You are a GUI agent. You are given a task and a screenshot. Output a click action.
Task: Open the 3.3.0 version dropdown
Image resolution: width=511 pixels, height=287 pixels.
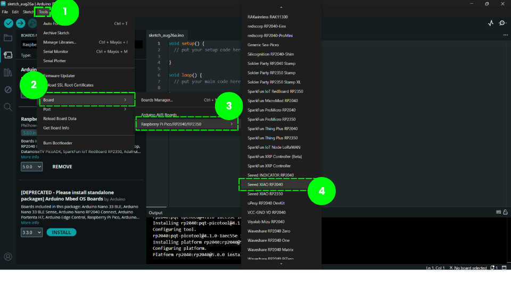point(31,233)
